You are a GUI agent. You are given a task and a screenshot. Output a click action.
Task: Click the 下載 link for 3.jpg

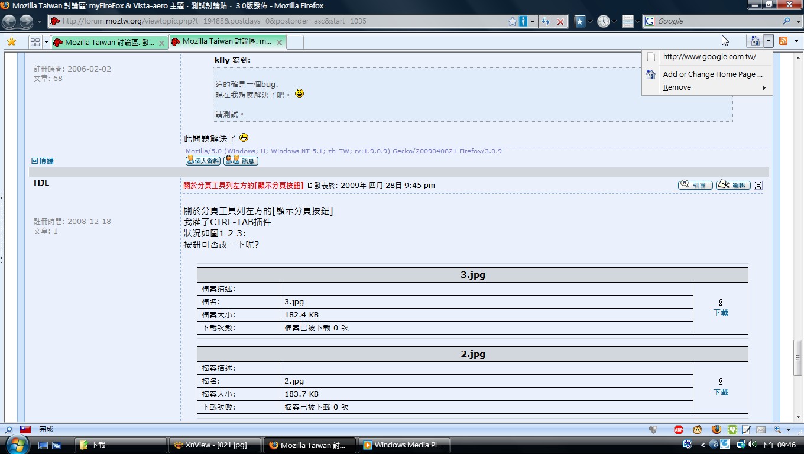point(720,313)
